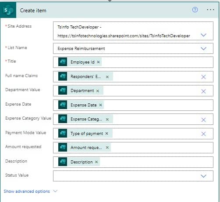Screen dimensions: 220x202
Task: Clear the Department Value field
Action: click(x=203, y=91)
